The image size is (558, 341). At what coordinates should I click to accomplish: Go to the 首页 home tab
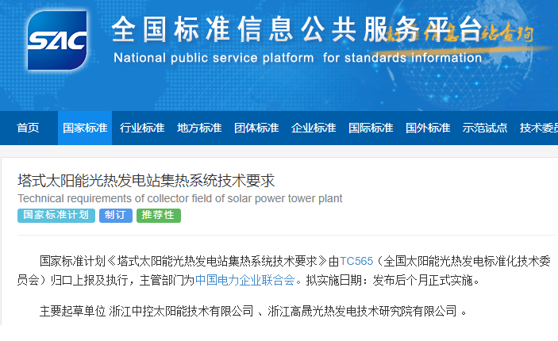28,128
